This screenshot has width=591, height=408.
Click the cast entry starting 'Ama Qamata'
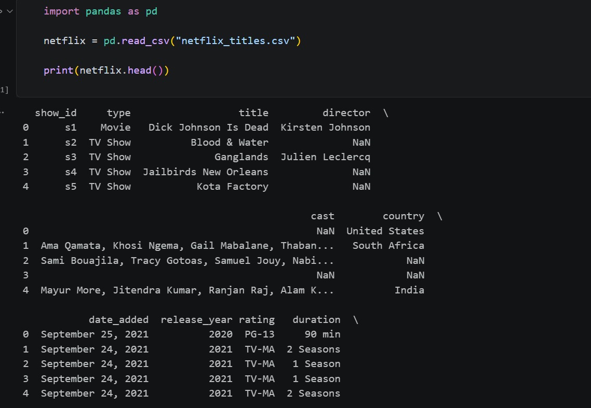(187, 245)
